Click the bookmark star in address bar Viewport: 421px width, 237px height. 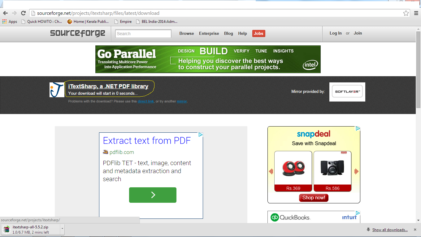406,13
